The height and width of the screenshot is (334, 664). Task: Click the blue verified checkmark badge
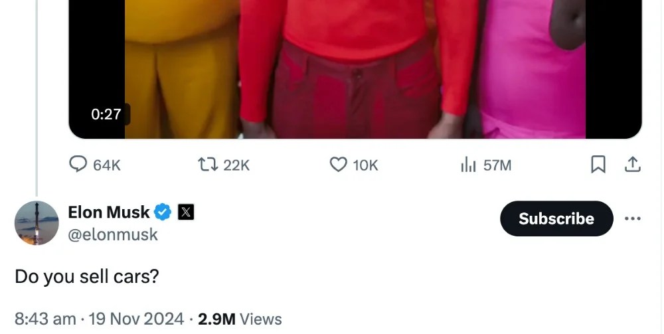pos(163,212)
